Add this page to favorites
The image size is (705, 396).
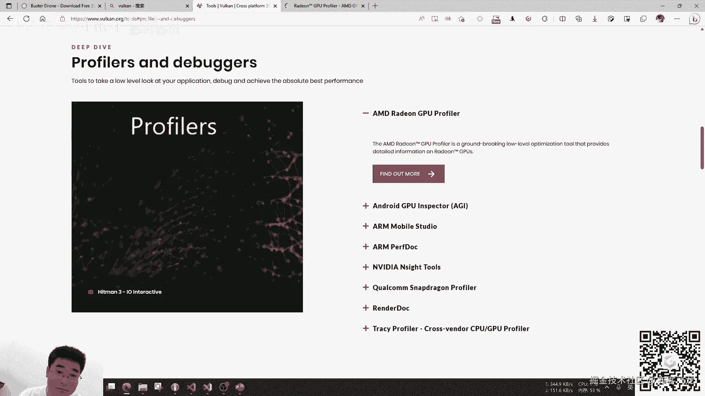coord(462,19)
